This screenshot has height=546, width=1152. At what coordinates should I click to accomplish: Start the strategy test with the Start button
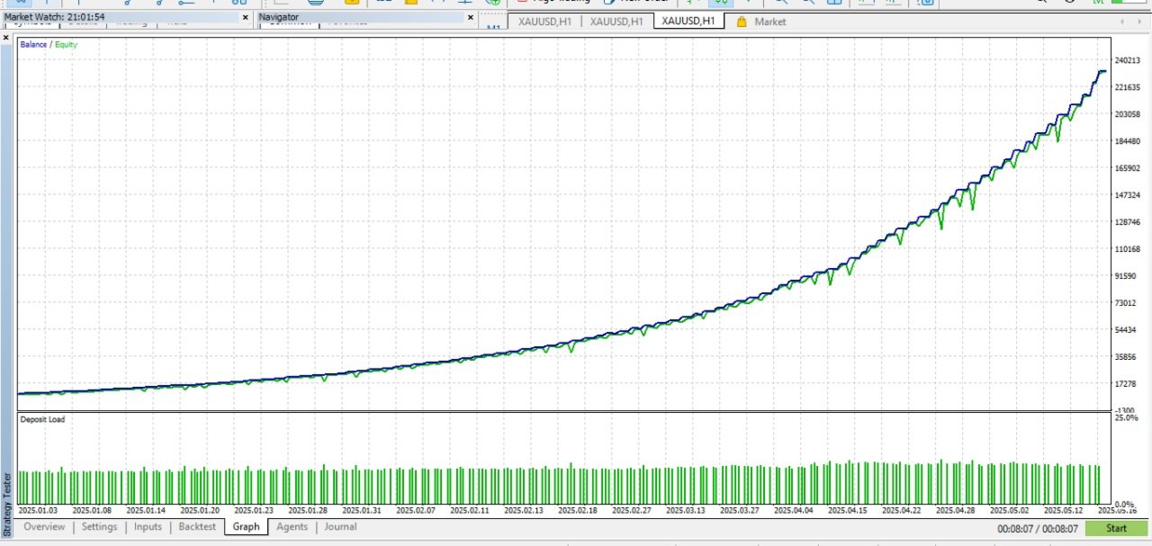[x=1116, y=529]
